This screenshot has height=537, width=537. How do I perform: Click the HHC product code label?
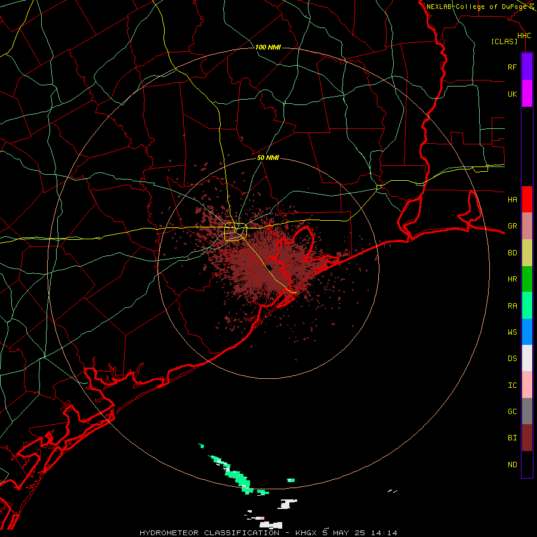coord(524,36)
